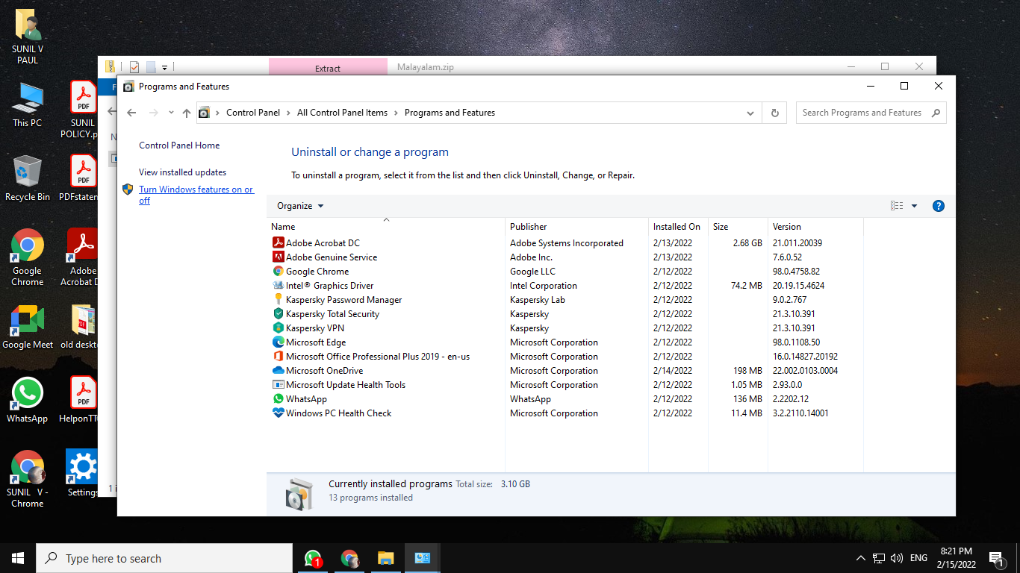Click the ENG language indicator
The image size is (1020, 573).
(x=918, y=558)
